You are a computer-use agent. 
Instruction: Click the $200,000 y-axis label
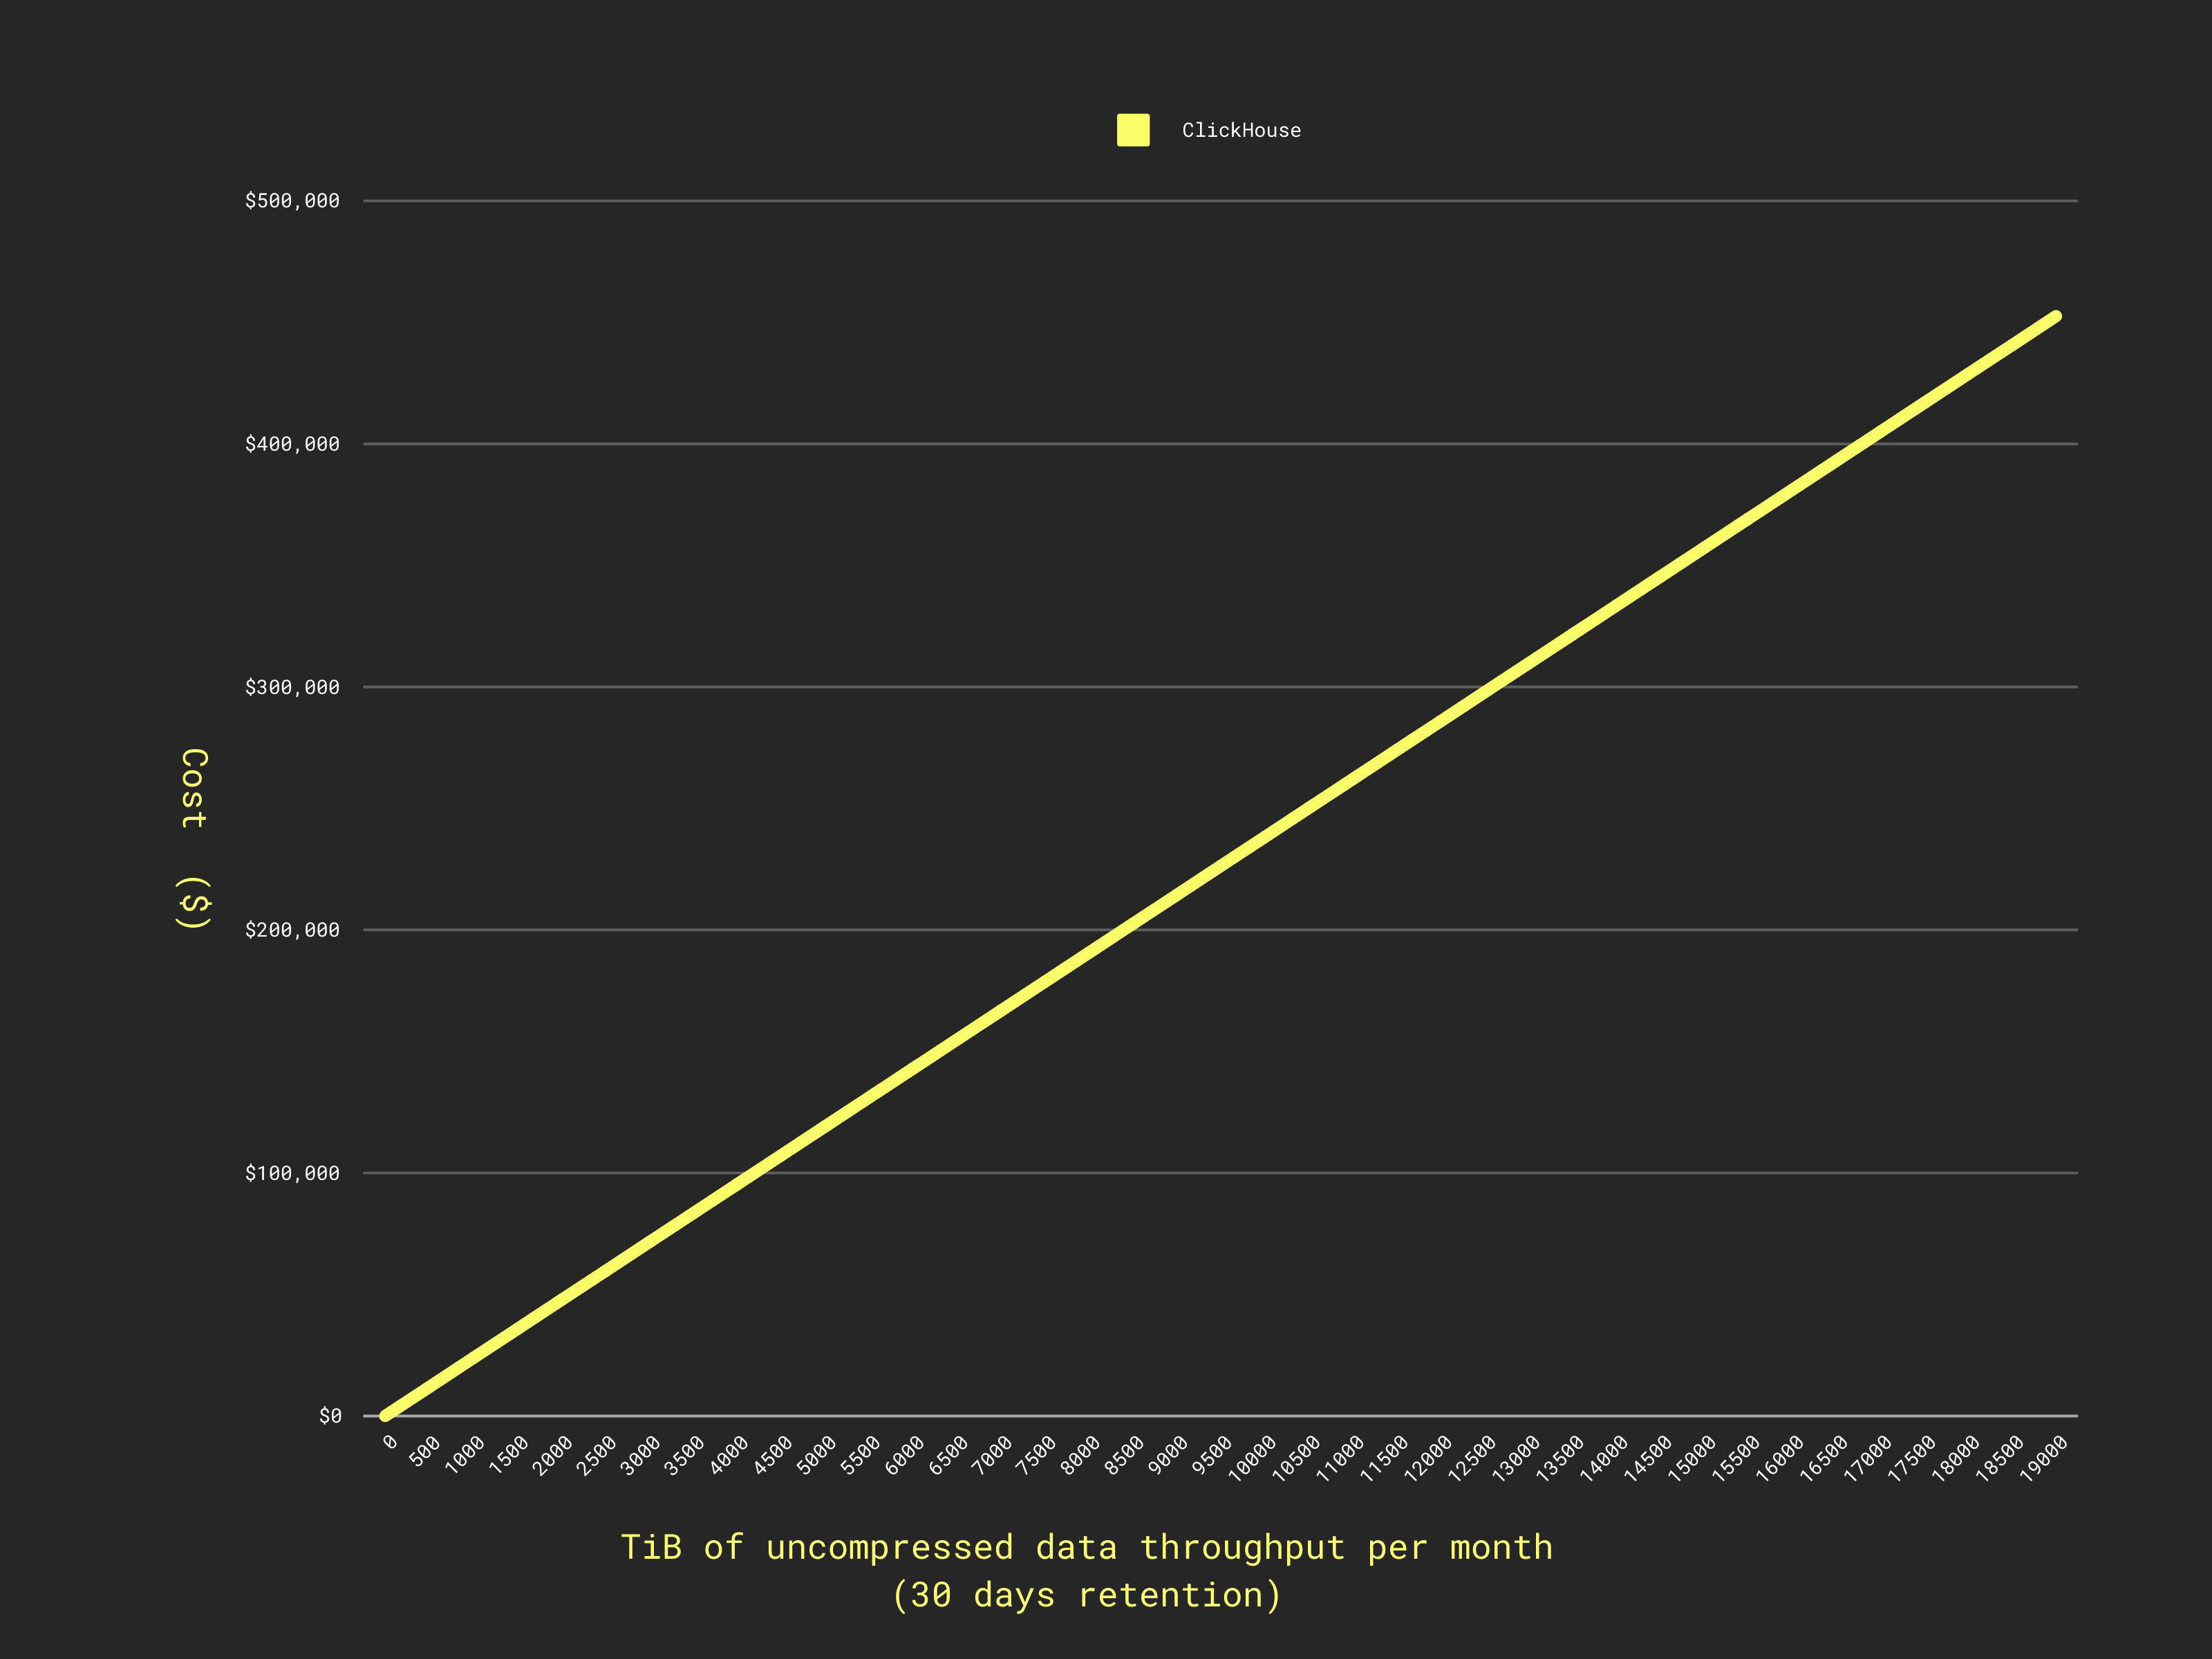(x=292, y=930)
